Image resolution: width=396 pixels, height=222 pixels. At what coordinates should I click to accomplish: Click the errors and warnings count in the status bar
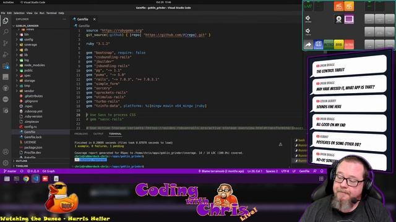(33, 171)
